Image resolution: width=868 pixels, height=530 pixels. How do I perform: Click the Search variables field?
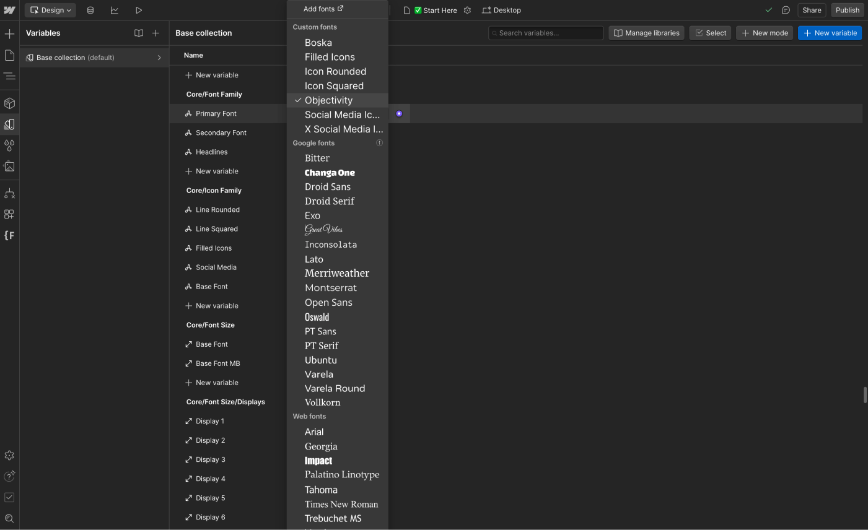pyautogui.click(x=545, y=32)
